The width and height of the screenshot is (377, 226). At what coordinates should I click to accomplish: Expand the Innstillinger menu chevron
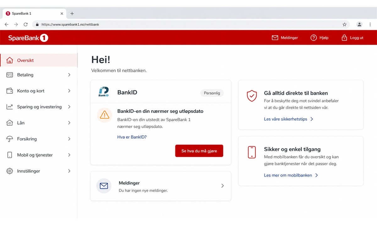pyautogui.click(x=69, y=171)
